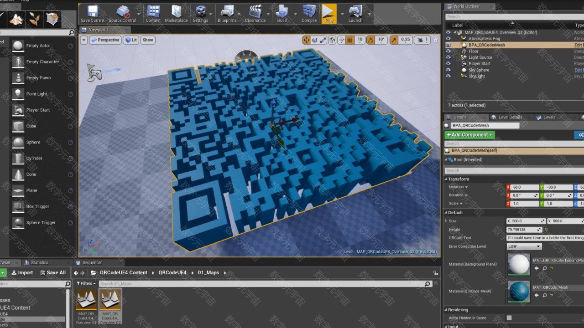Viewport: 584px width, 328px height.
Task: Select the Empty Actor placement icon
Action: point(18,46)
